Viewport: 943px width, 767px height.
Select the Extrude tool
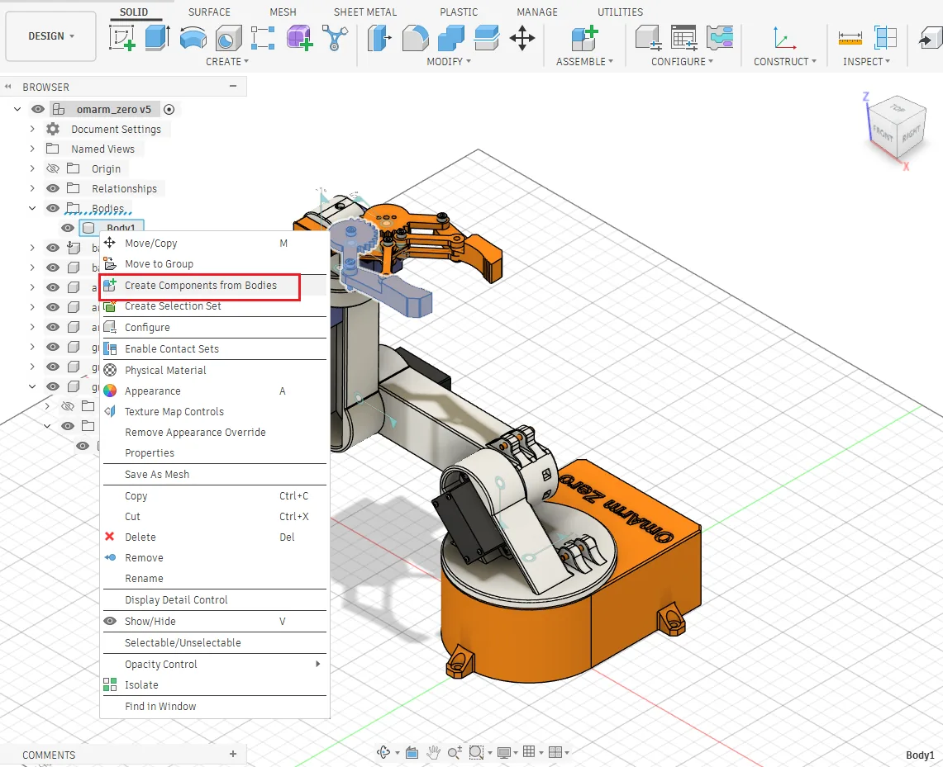click(157, 37)
